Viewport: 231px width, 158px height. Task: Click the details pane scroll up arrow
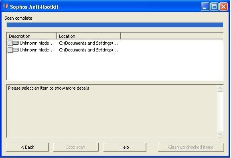[220, 88]
